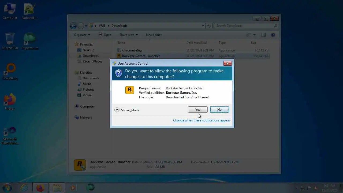This screenshot has width=343, height=193.
Task: Open Firefox from taskbar
Action: tap(40, 188)
